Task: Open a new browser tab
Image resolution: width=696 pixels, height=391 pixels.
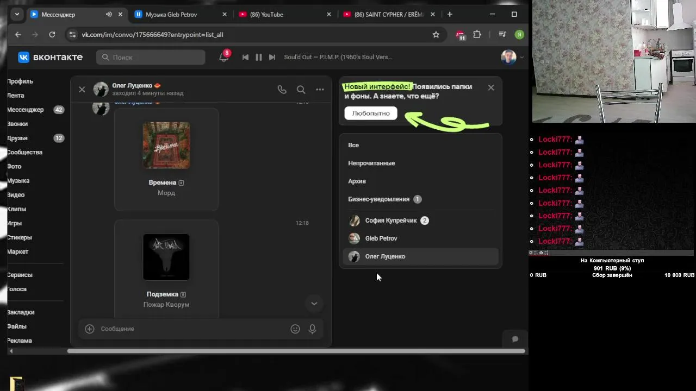Action: pos(450,15)
